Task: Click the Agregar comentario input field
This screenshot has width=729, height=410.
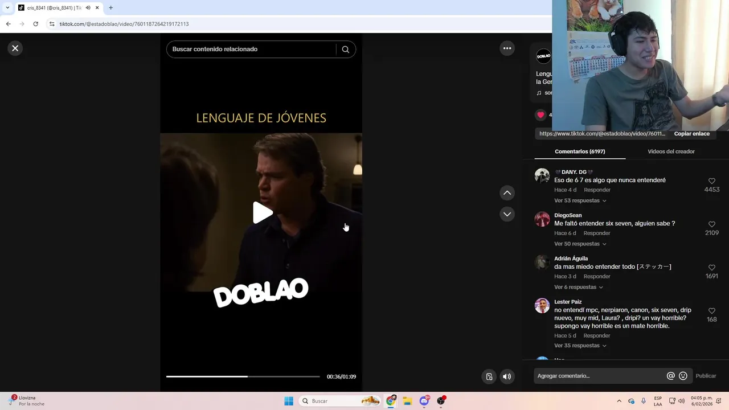Action: [x=600, y=376]
